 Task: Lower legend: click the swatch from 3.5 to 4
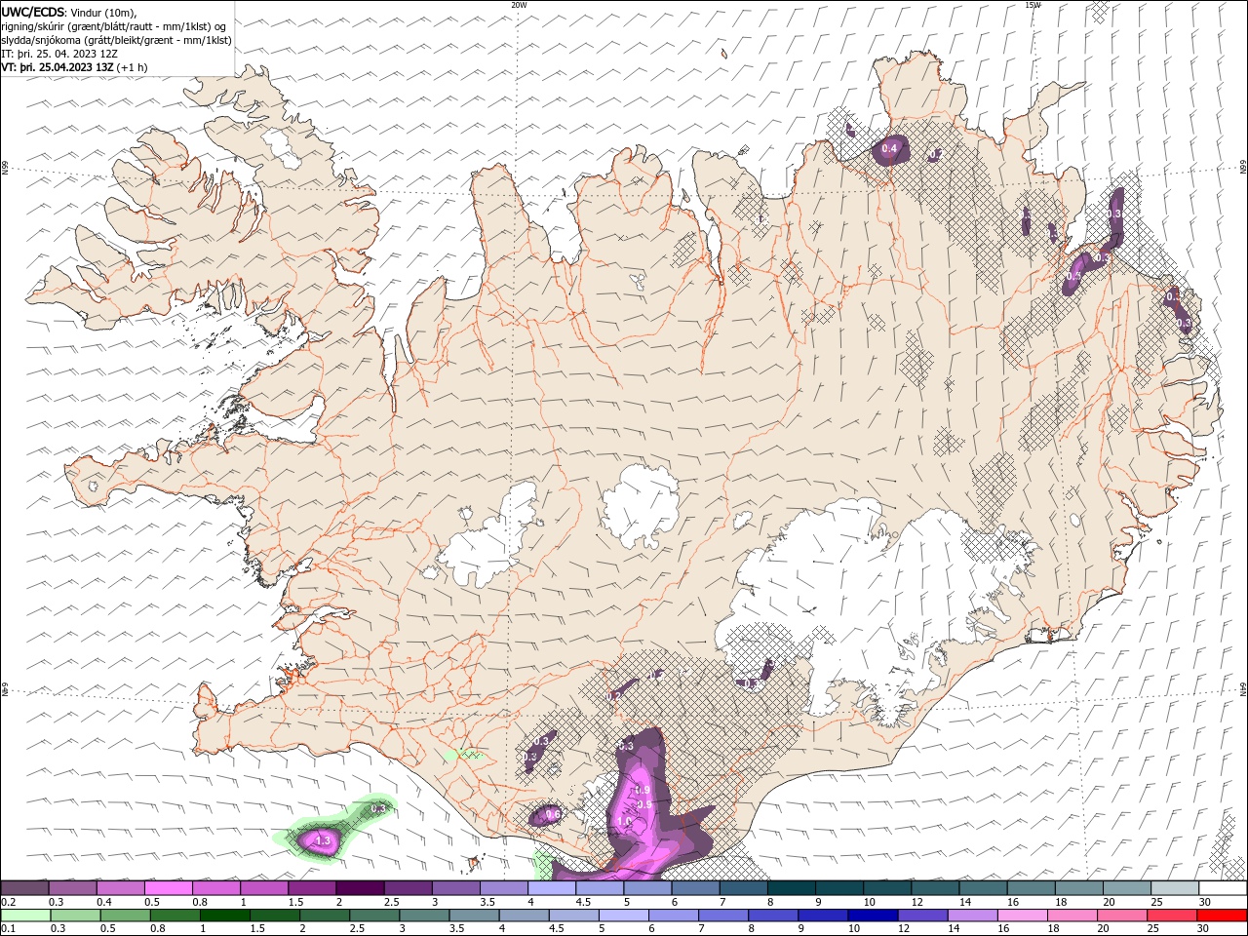pos(473,916)
